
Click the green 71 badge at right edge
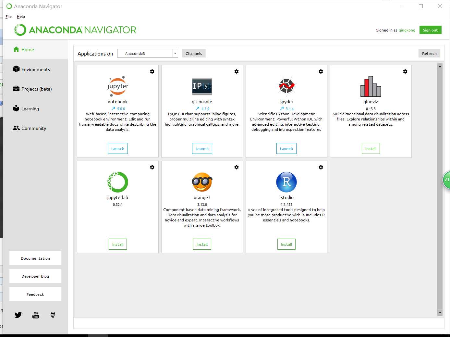pos(447,180)
